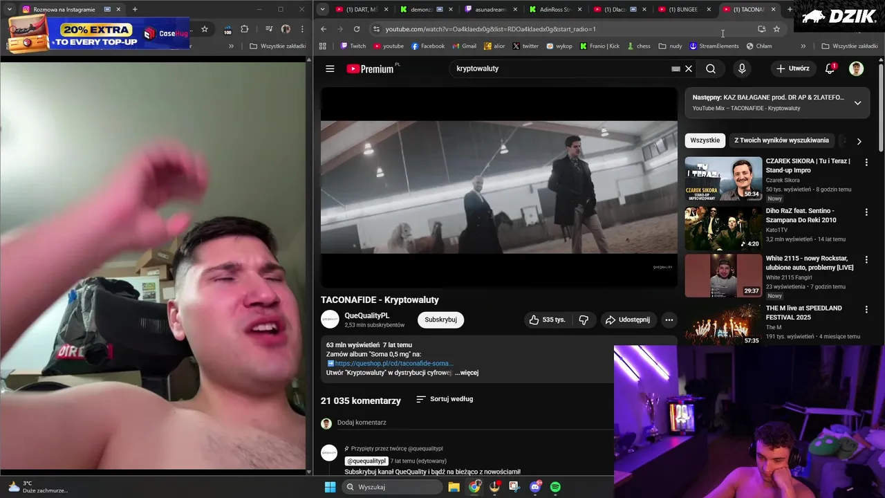Open File Explorer from the taskbar
This screenshot has width=885, height=498.
pos(454,487)
